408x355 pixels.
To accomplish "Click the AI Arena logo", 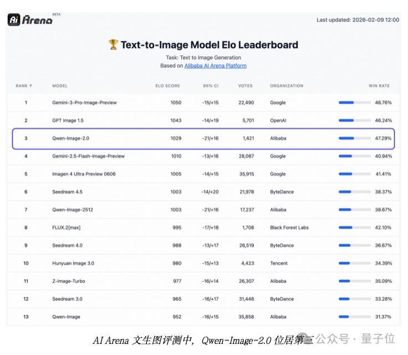I will point(30,20).
